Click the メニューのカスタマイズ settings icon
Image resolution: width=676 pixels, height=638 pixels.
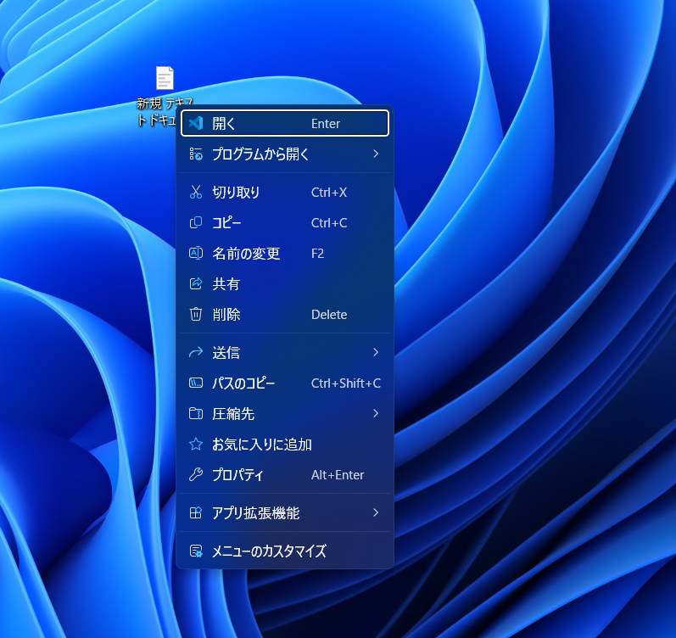[x=196, y=551]
